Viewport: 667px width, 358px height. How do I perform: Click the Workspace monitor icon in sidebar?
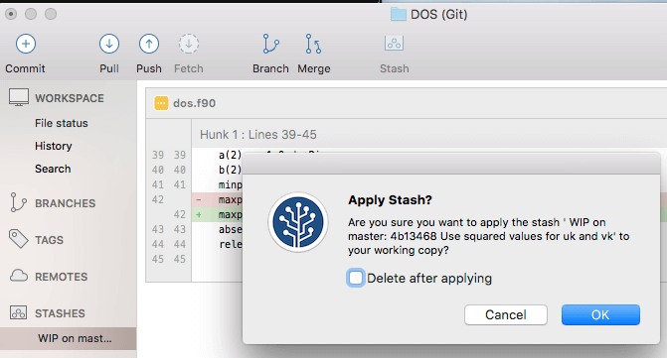point(19,97)
